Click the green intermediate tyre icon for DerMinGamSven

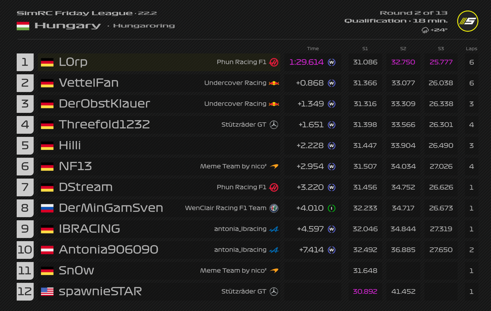click(x=331, y=208)
